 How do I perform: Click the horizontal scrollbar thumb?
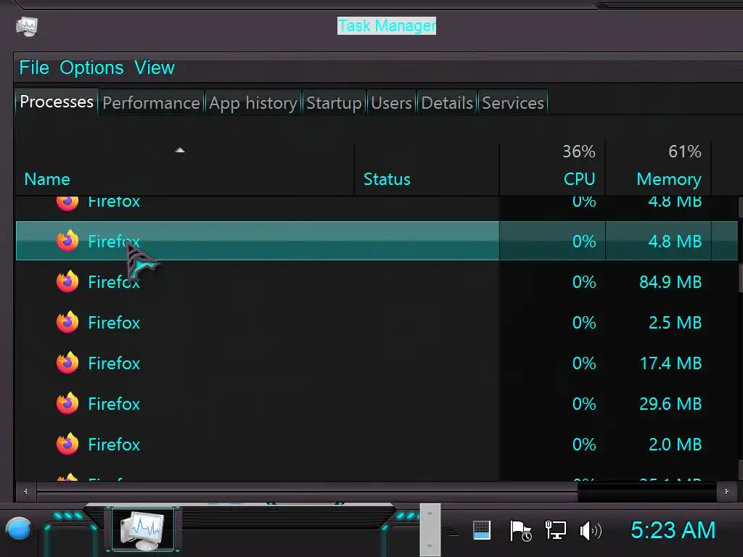[307, 492]
